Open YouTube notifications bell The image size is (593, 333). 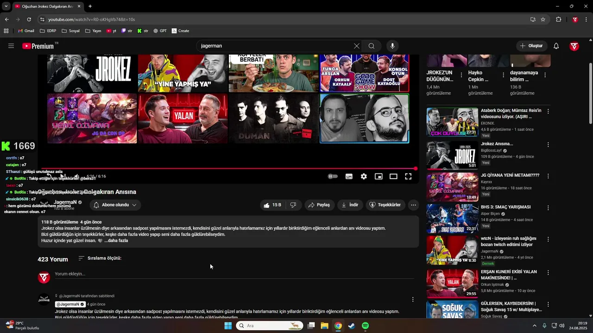pyautogui.click(x=556, y=46)
